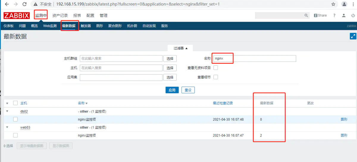Screen dimensions: 357x162
Task: Sort by the 名称 column header
Action: tap(83, 103)
